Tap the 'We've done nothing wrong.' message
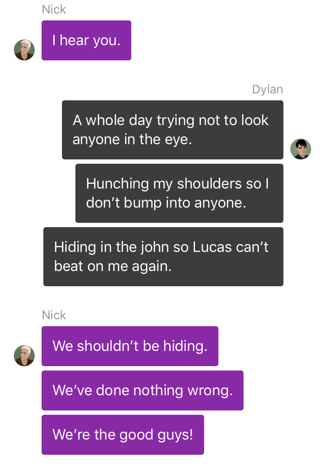Screen dimensions: 325x473 click(x=142, y=390)
